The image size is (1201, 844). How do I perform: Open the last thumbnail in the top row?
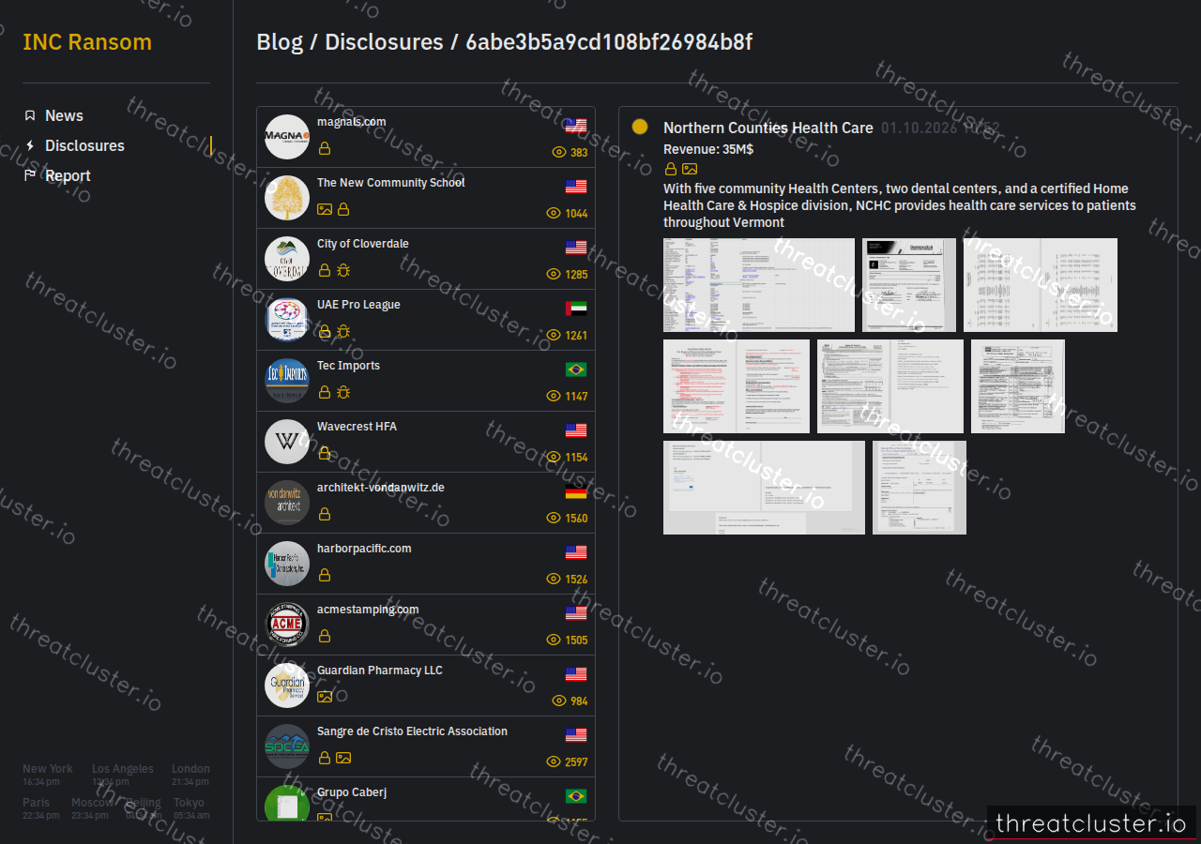click(1041, 285)
